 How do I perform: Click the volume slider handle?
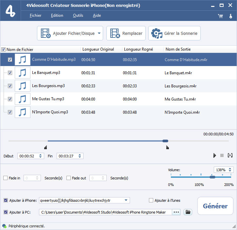click(212, 177)
